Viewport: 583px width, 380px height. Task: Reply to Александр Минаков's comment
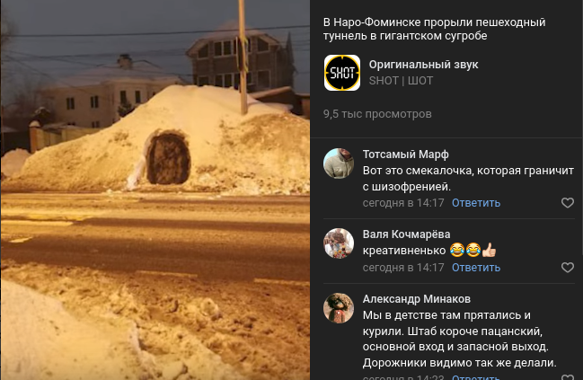tap(476, 377)
